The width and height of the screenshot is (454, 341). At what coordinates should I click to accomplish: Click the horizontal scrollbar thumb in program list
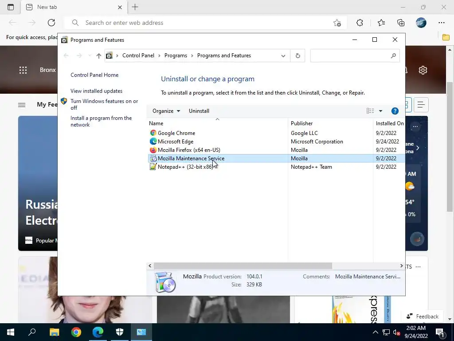click(x=243, y=266)
